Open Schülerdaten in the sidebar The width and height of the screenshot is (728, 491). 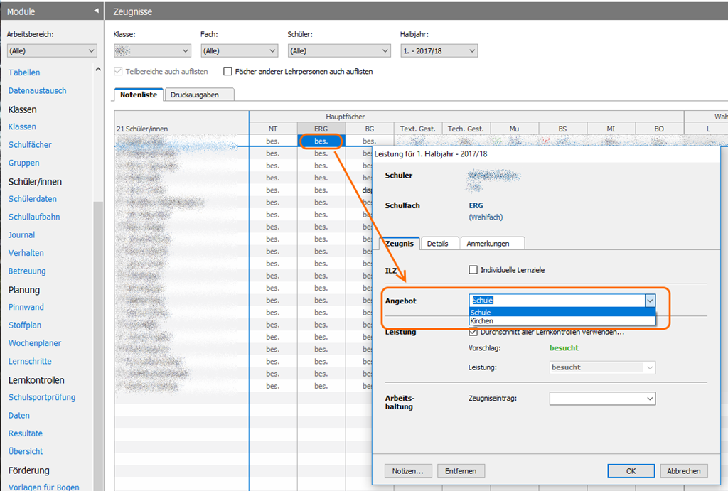(x=33, y=199)
